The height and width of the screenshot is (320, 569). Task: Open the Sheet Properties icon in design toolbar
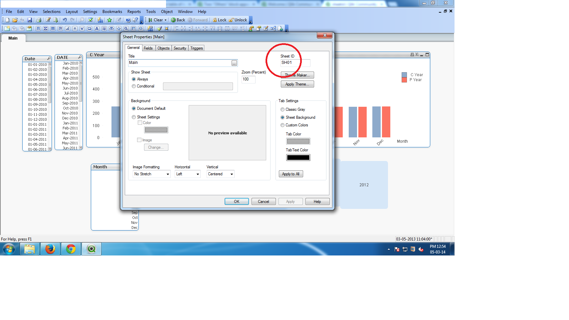pyautogui.click(x=29, y=29)
